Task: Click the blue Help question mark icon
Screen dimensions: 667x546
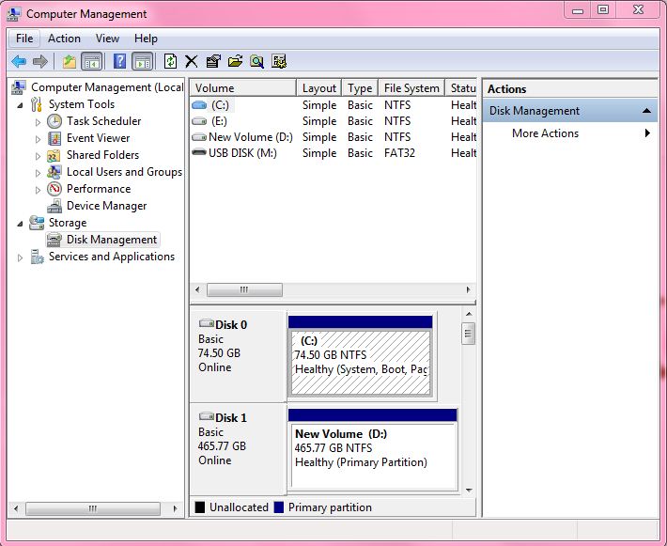Action: coord(119,61)
